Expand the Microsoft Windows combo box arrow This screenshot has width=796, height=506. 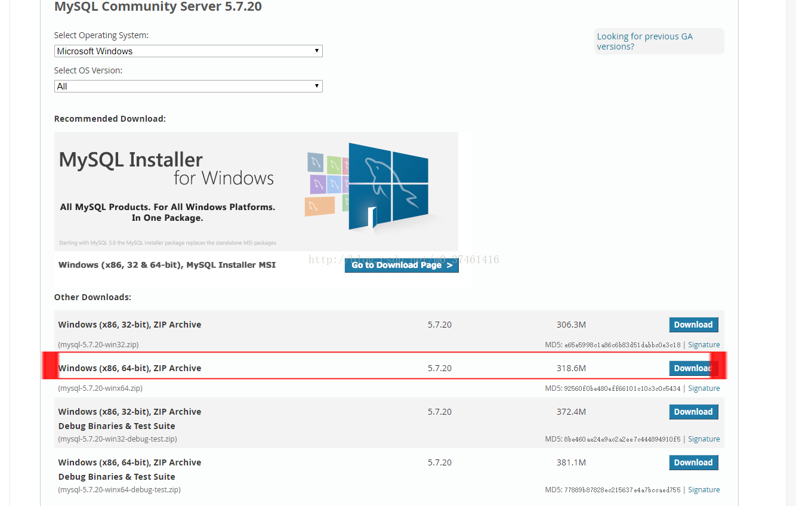(317, 51)
